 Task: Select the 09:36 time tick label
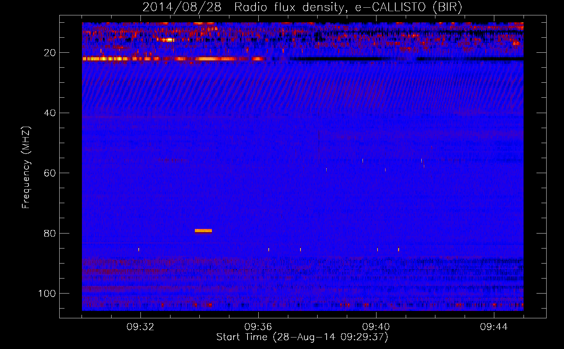pyautogui.click(x=258, y=327)
